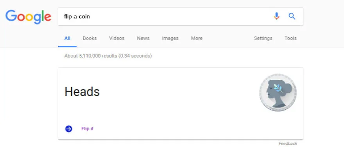Expand the More search categories menu
The image size is (344, 147).
tap(197, 38)
